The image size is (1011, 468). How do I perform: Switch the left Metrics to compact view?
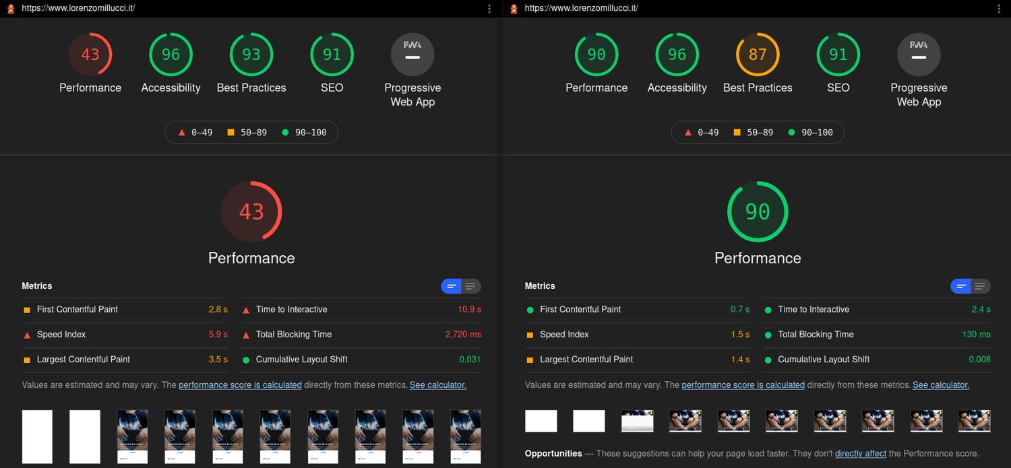click(x=451, y=286)
